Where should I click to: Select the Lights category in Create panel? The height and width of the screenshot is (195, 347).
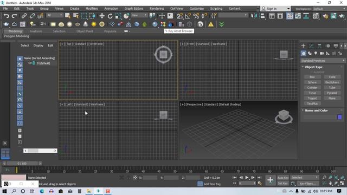316,53
